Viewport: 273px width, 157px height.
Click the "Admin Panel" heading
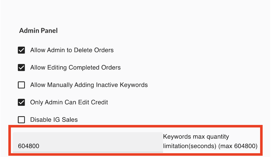point(38,31)
